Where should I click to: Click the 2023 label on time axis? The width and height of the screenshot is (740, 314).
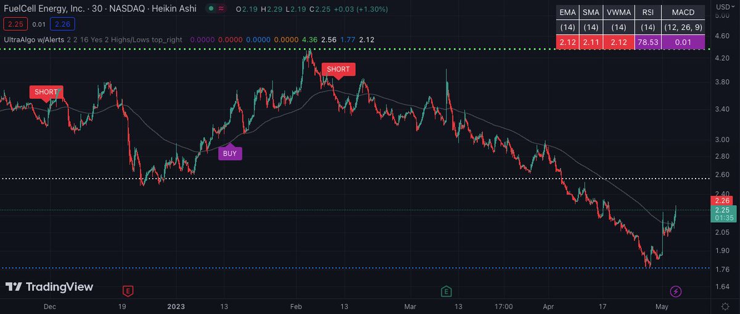pyautogui.click(x=176, y=305)
